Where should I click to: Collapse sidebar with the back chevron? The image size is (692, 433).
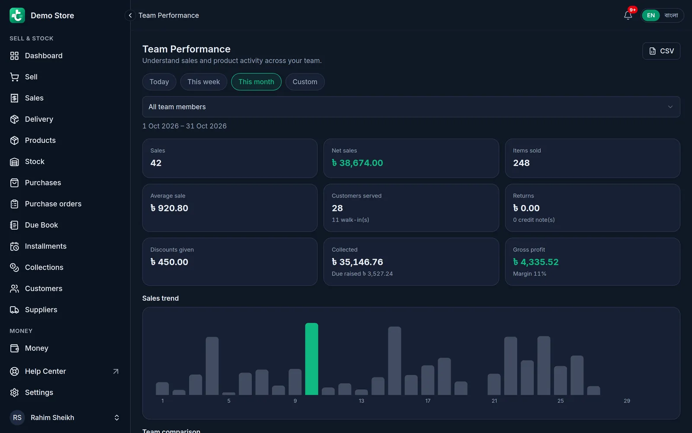coord(130,16)
